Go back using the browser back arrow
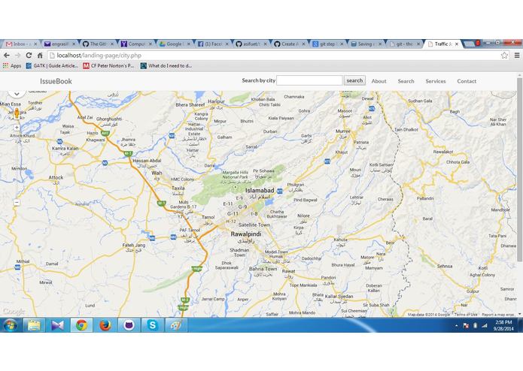This screenshot has width=523, height=371. pyautogui.click(x=7, y=56)
